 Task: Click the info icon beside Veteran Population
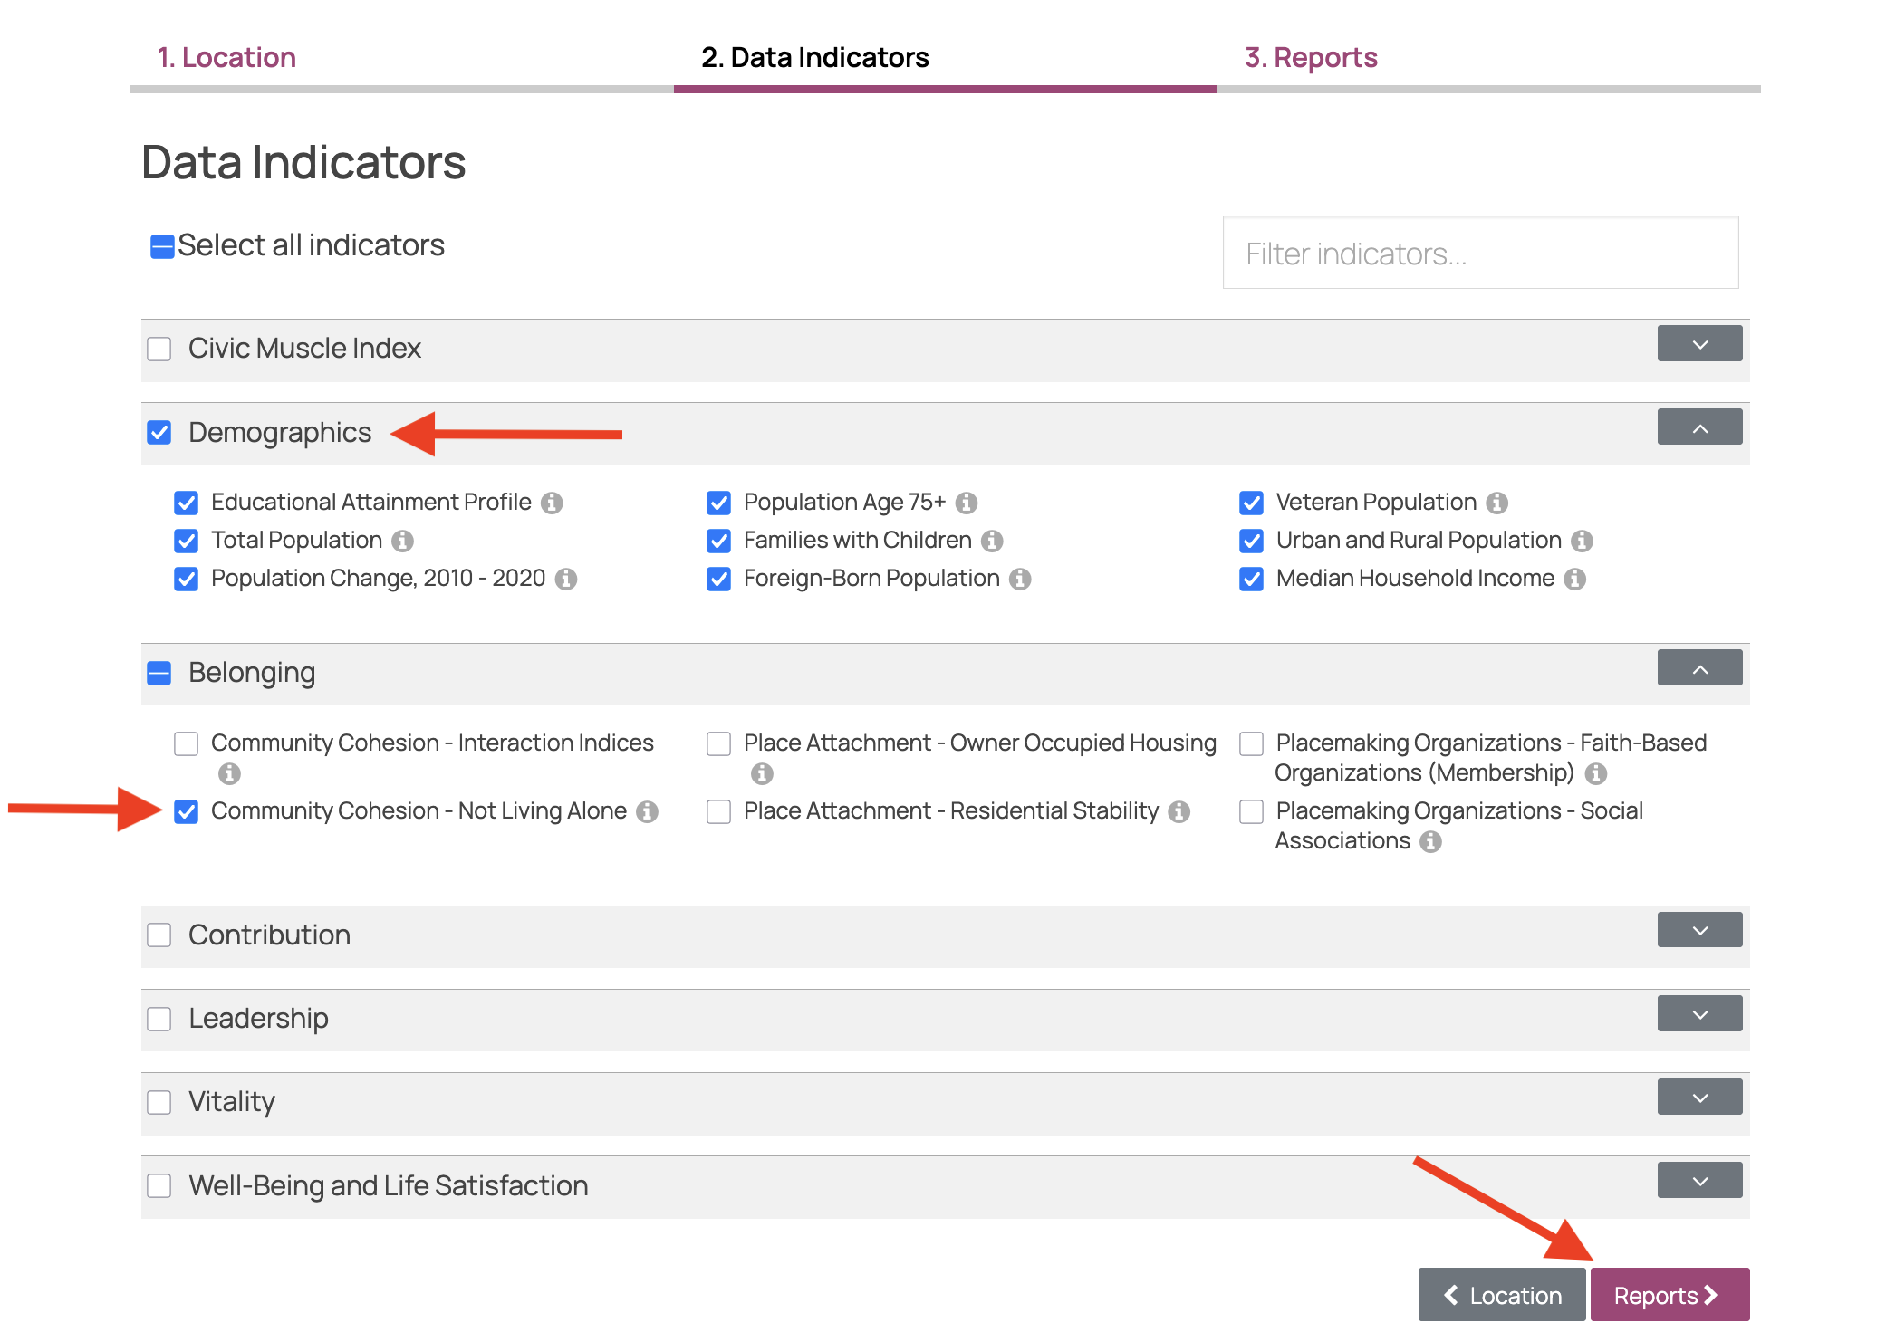coord(1498,502)
